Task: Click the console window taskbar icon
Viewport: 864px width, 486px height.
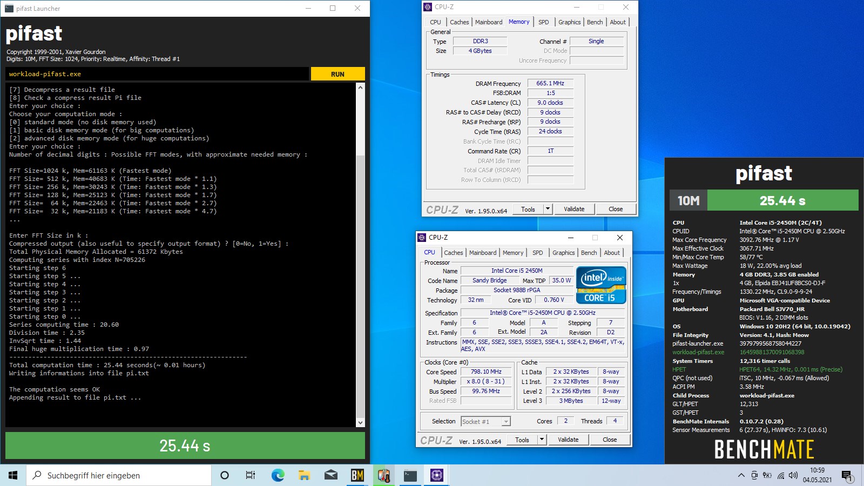Action: coord(410,475)
